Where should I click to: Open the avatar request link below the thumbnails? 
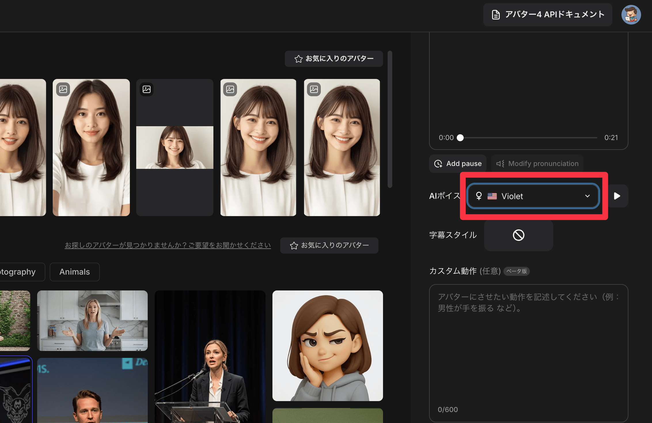pos(168,245)
